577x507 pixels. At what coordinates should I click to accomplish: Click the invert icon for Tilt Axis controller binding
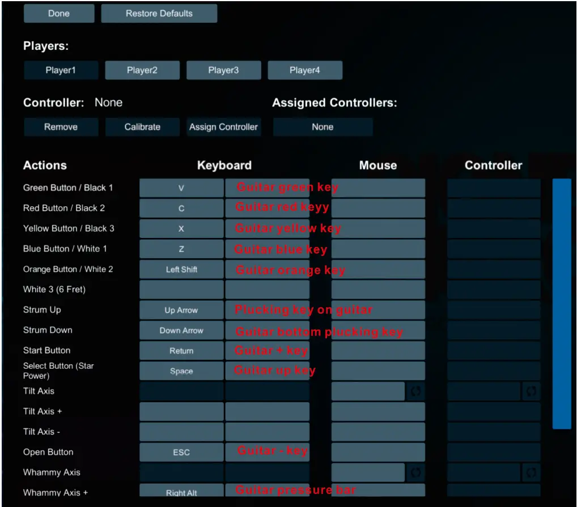(x=531, y=391)
